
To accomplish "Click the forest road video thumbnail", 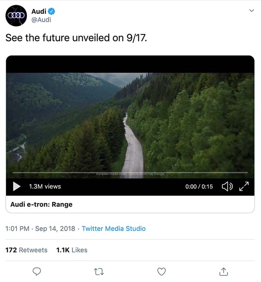I will point(130,122).
